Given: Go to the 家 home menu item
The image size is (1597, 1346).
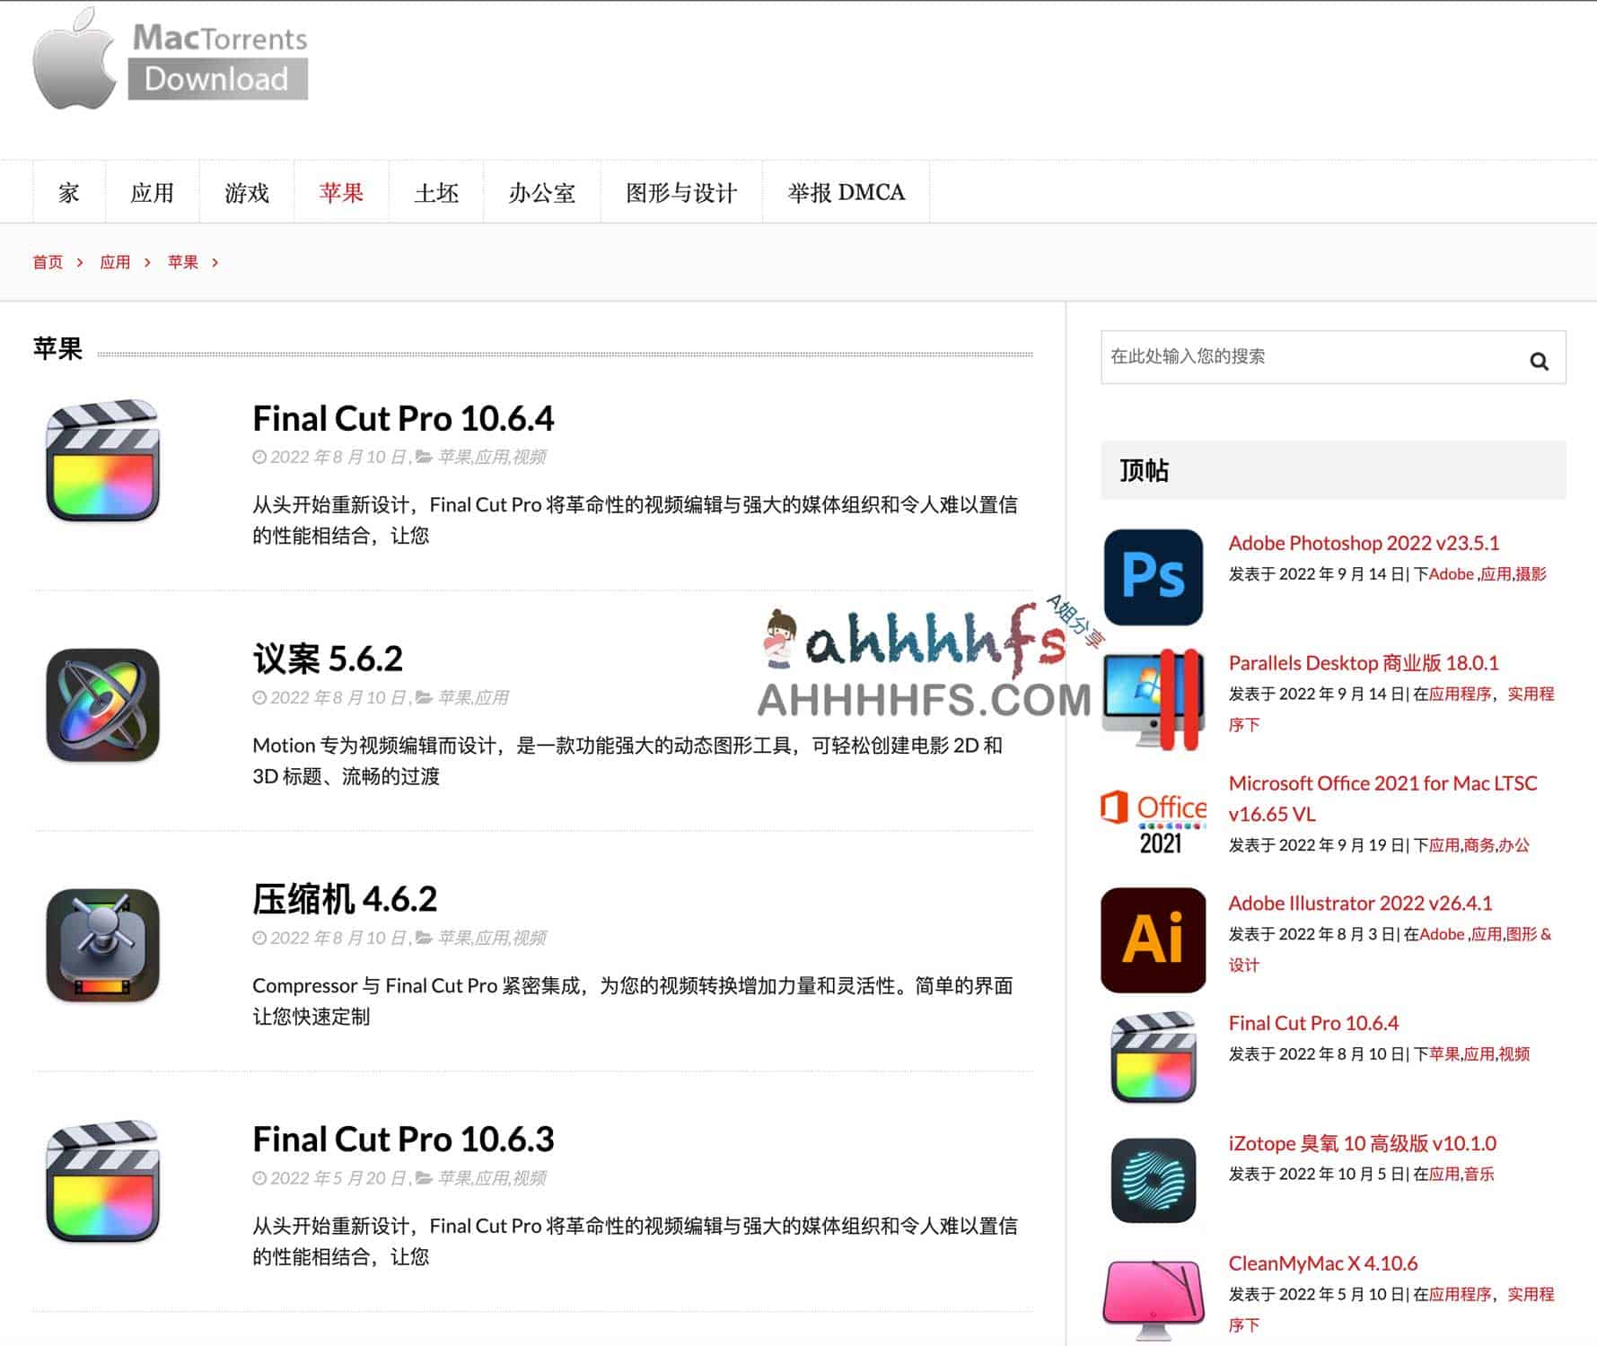Looking at the screenshot, I should pos(69,193).
